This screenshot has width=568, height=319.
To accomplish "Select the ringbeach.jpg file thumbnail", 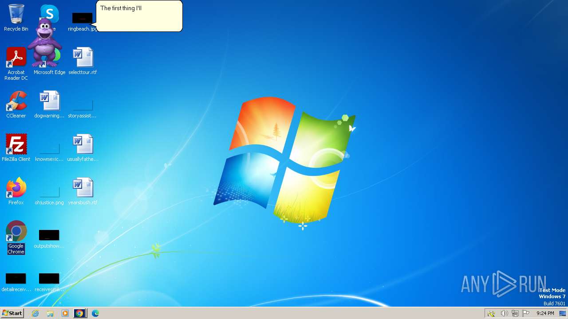I will (x=83, y=18).
